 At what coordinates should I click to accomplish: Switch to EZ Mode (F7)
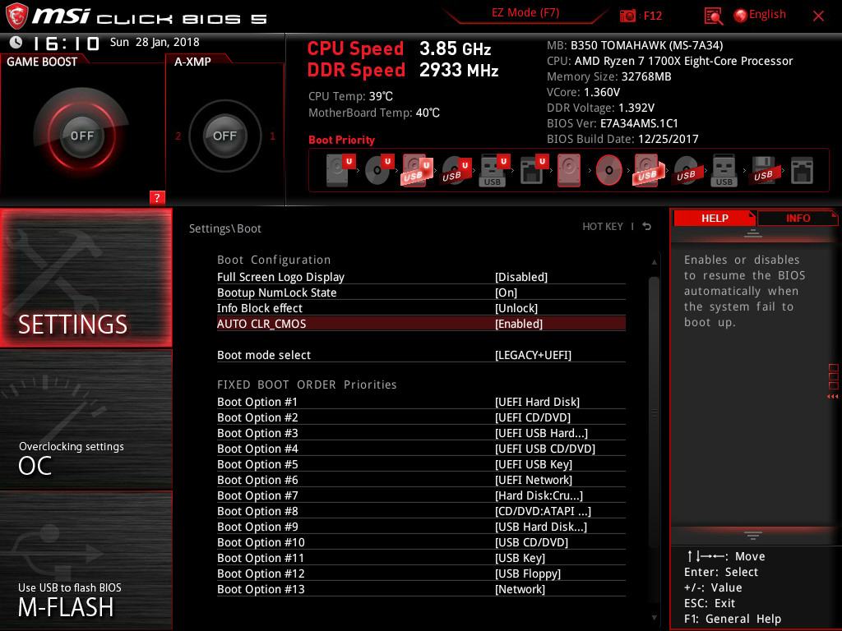[x=525, y=12]
